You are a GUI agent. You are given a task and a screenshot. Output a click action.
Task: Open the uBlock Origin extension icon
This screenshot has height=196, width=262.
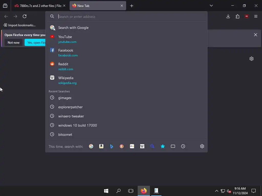[247, 16]
